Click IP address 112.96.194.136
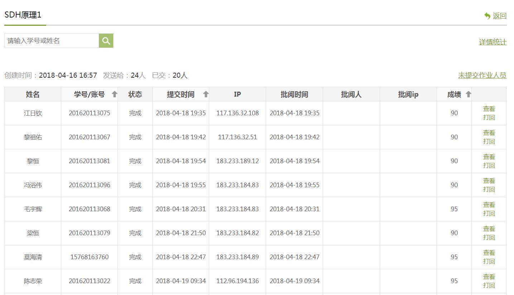Image resolution: width=514 pixels, height=295 pixels. (x=237, y=281)
